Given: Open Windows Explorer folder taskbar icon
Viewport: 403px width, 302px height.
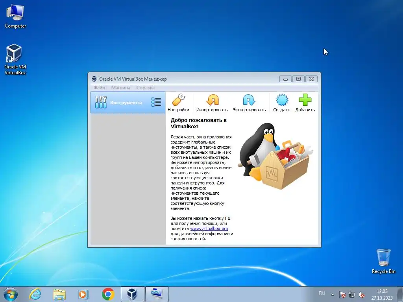Looking at the screenshot, I should 59,294.
